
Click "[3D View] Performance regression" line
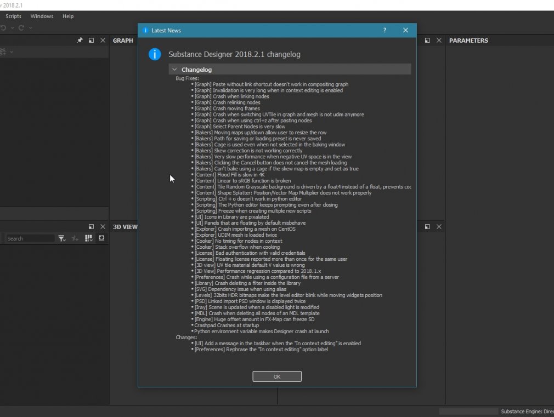click(x=258, y=271)
